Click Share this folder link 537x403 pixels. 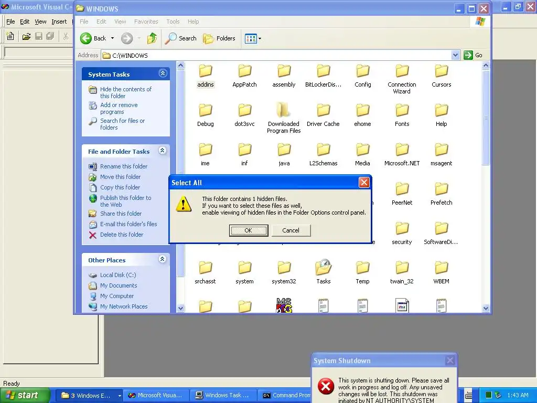(121, 214)
